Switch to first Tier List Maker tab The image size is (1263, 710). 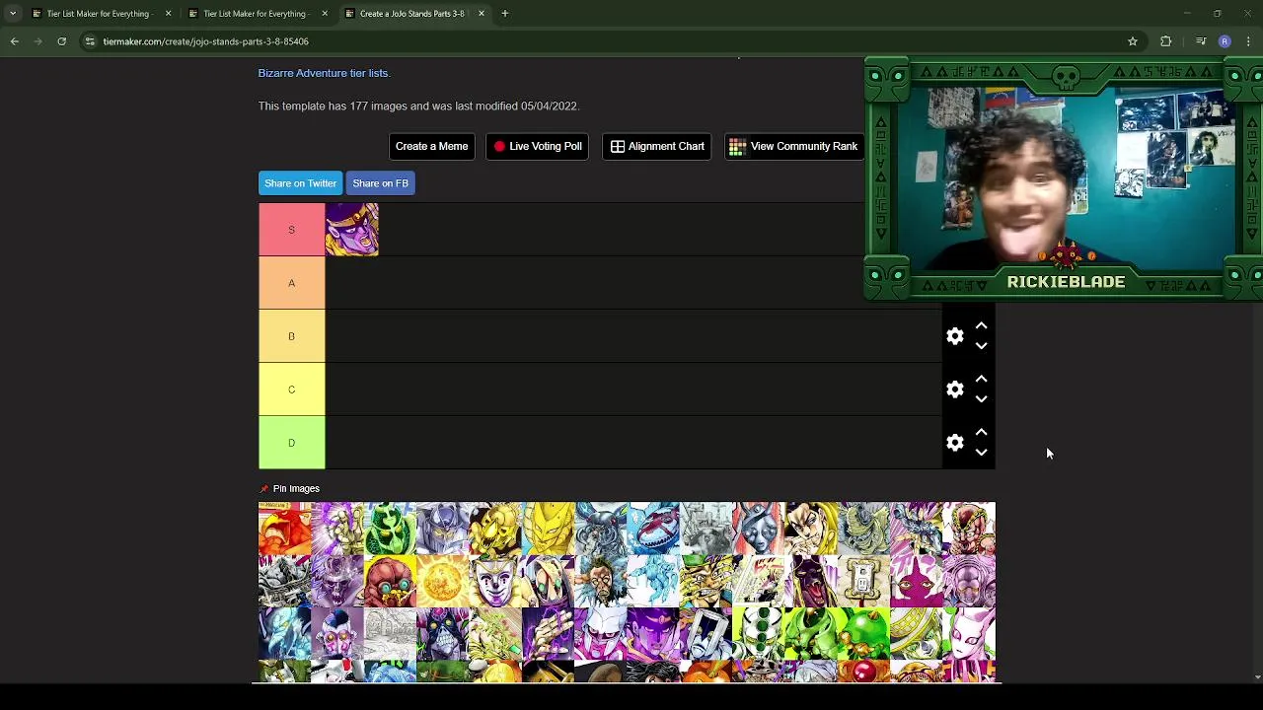point(98,14)
